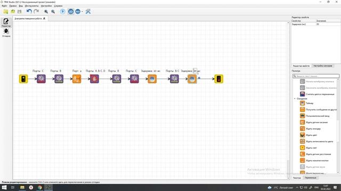341x191 pixels.
Task: Switch to Редактор свойств tab
Action: pos(301,66)
